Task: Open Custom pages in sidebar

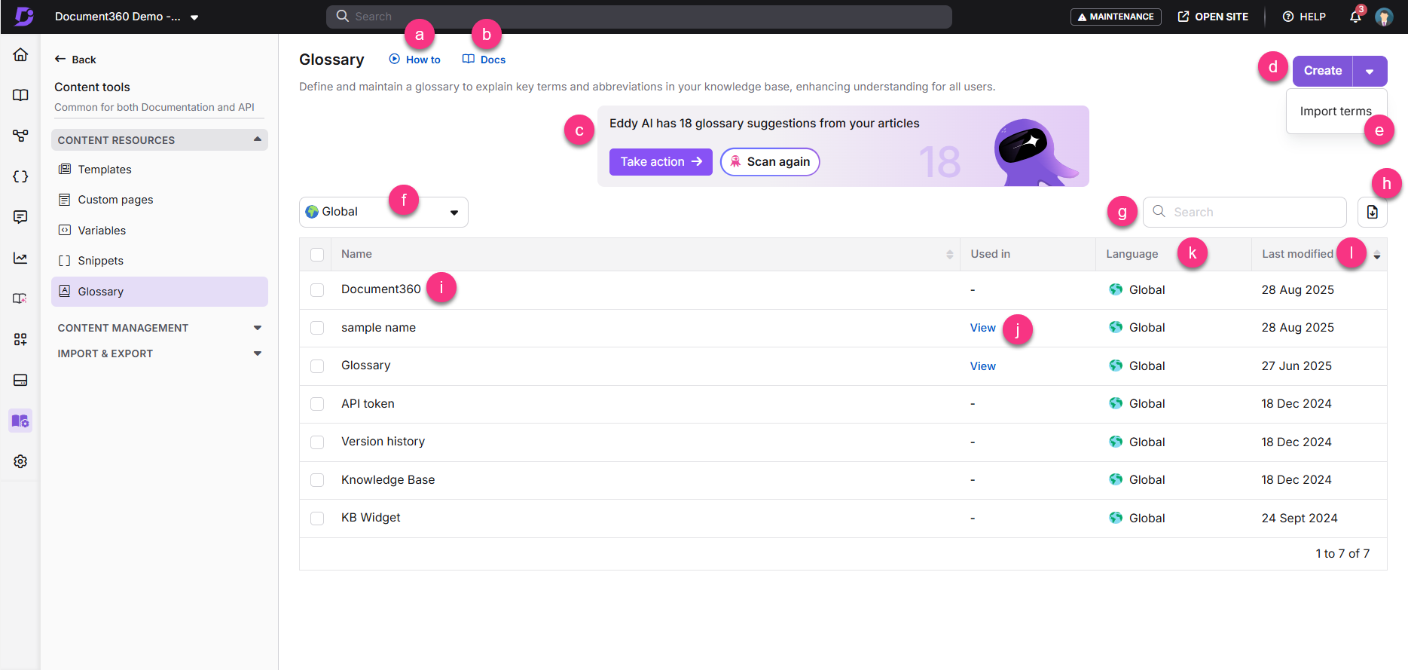Action: [160, 200]
